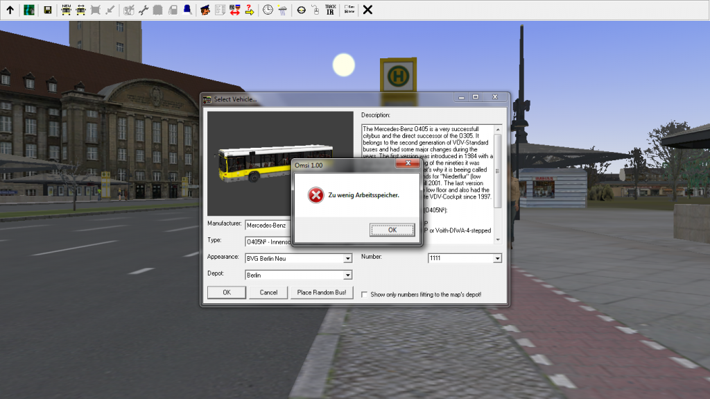The width and height of the screenshot is (710, 399).
Task: Click the greyed bus frame icon
Action: click(x=95, y=10)
